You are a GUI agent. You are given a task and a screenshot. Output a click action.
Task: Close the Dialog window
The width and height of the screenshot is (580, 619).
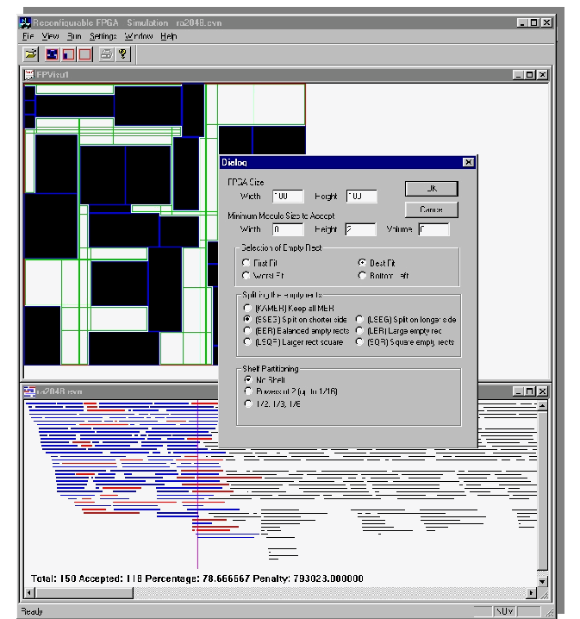coord(468,162)
